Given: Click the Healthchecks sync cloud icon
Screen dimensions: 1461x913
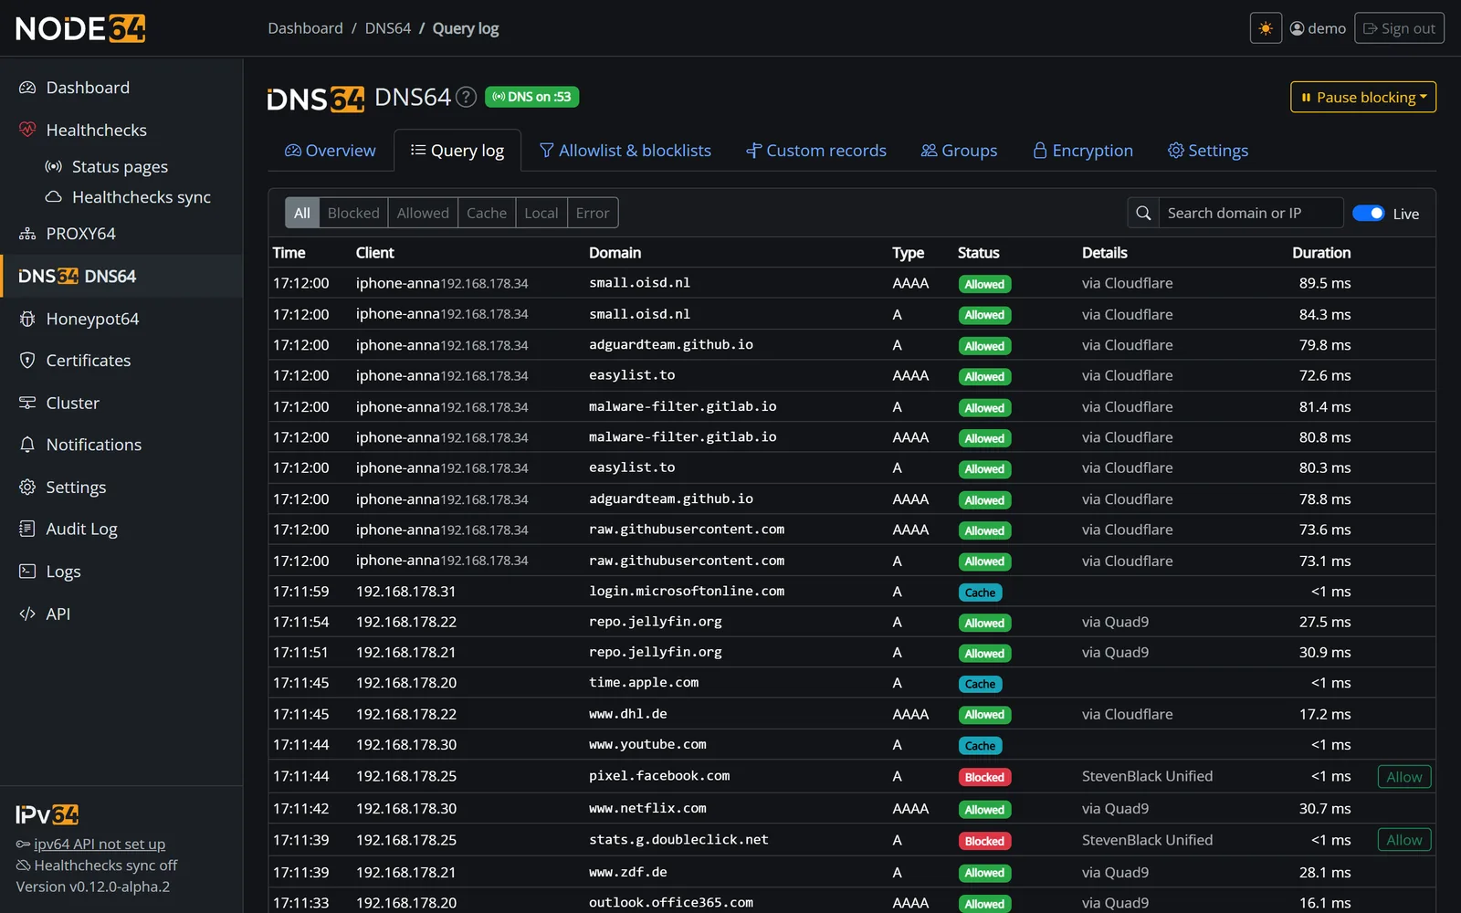Looking at the screenshot, I should 54,197.
